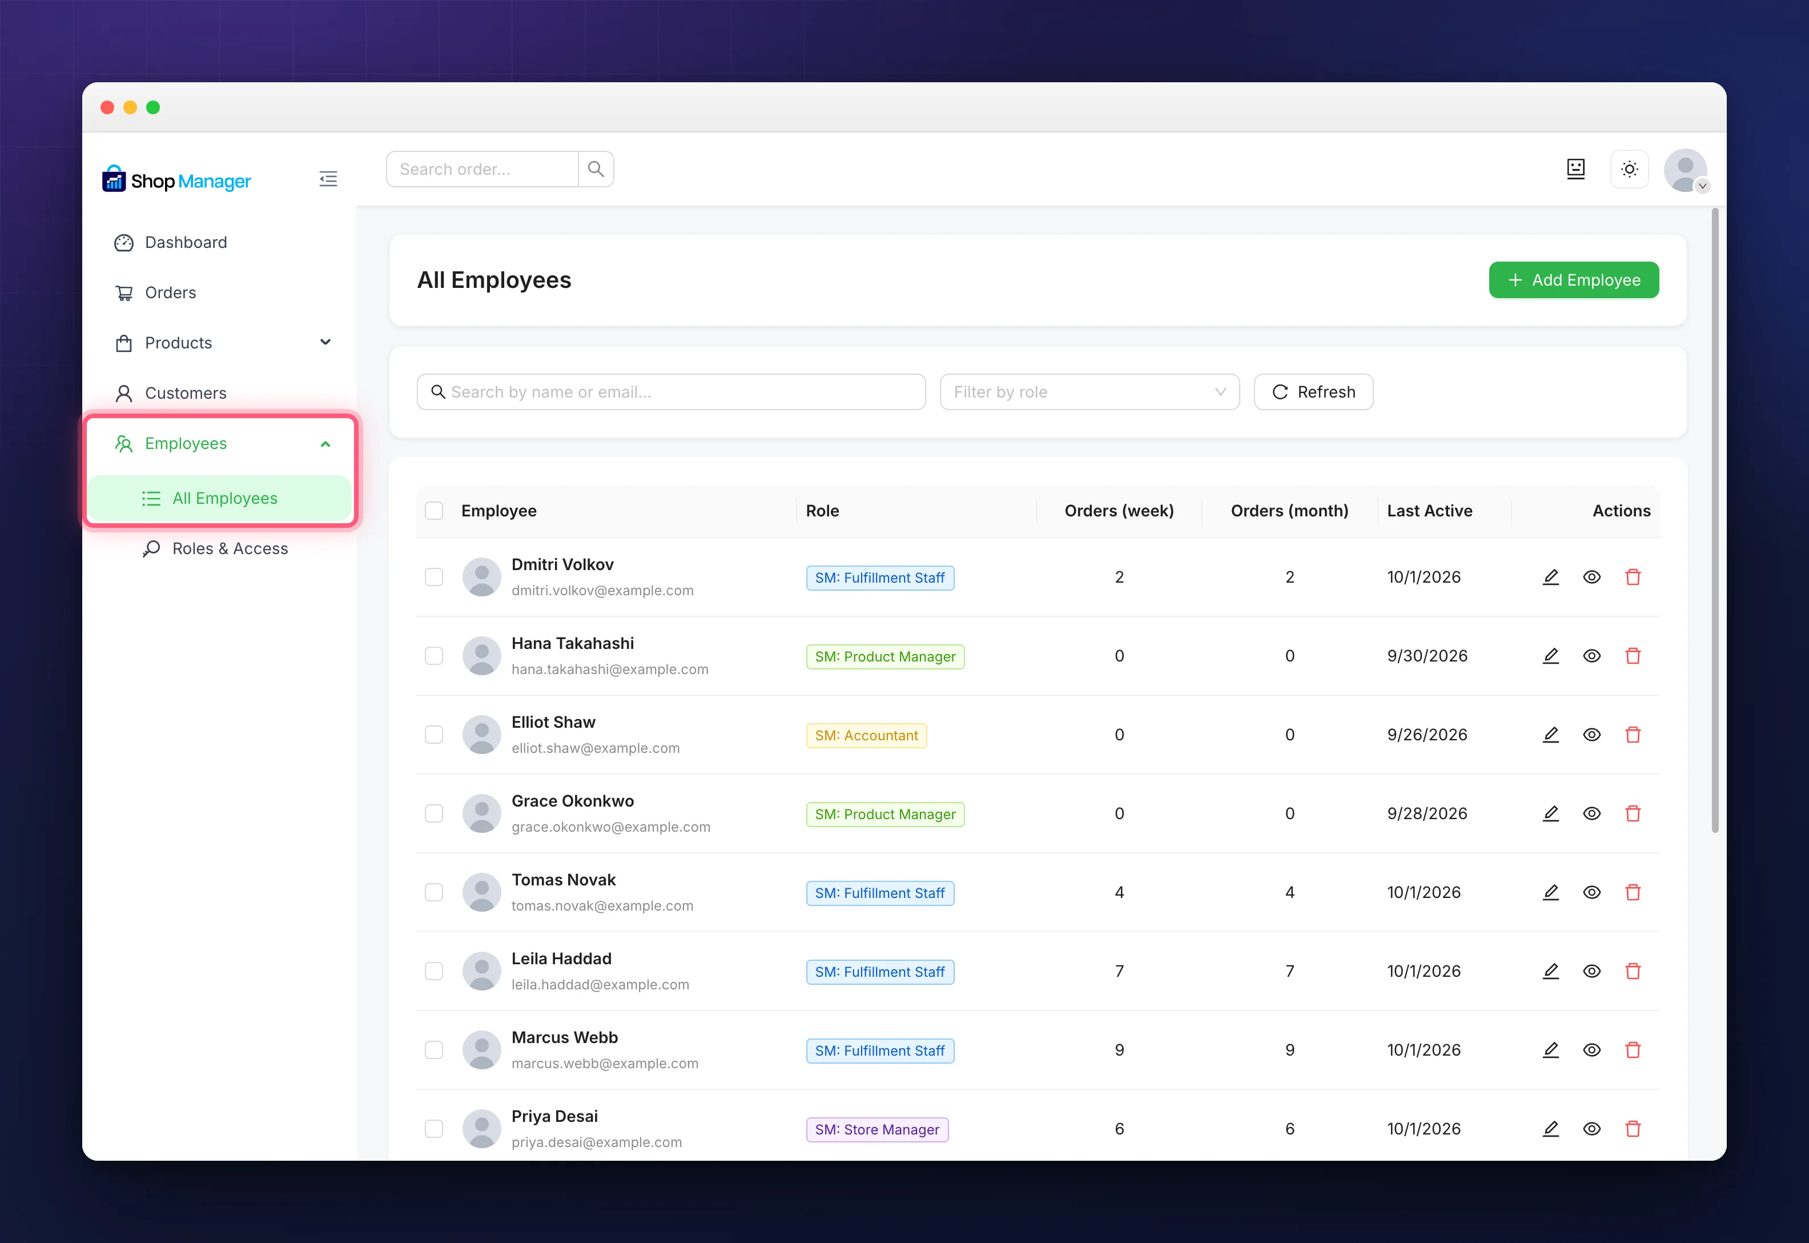Open the Filter by role dropdown
The height and width of the screenshot is (1243, 1809).
tap(1089, 392)
